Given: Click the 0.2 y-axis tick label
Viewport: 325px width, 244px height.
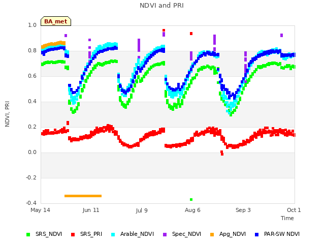Looking at the screenshot, I should [32, 127].
